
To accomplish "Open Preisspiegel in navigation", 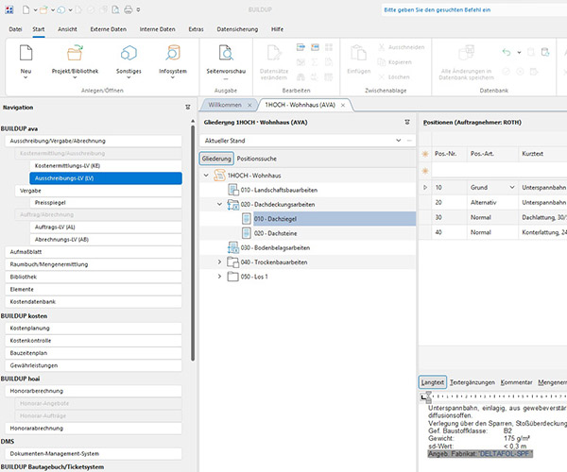I will 106,203.
